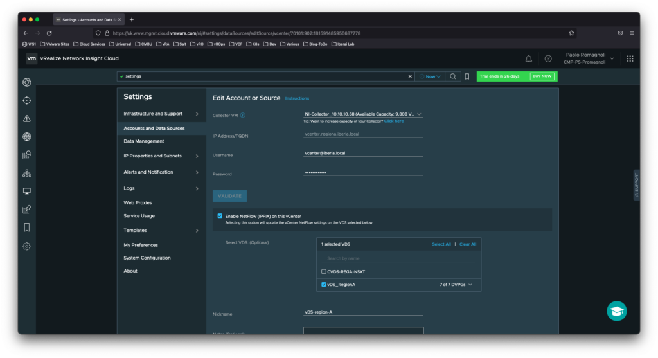Open Web Proxies settings
Image resolution: width=658 pixels, height=358 pixels.
point(138,202)
